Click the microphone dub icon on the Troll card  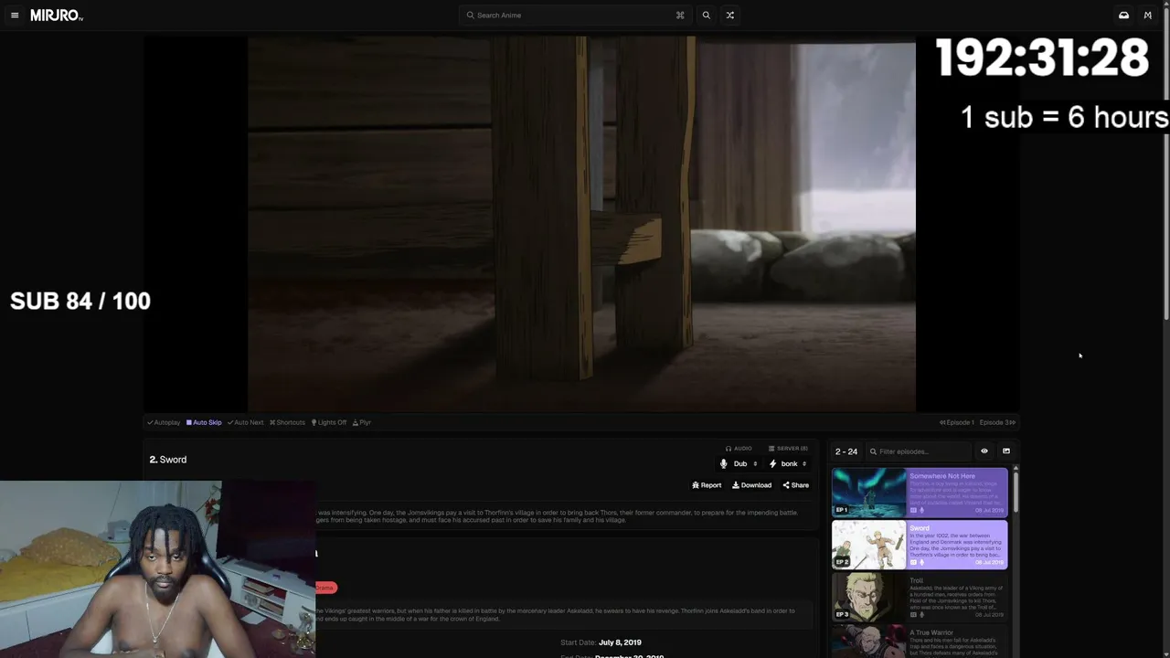pos(921,614)
